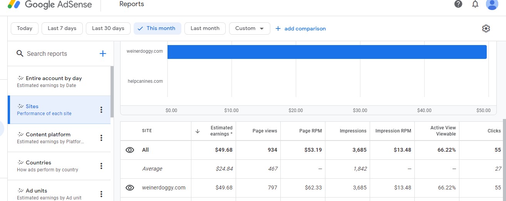Click add comparison link
Viewport: 506px width, 201px height.
coord(301,28)
